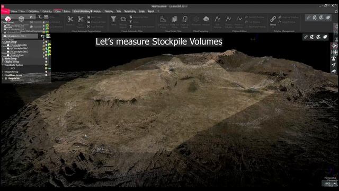The image size is (339, 191).
Task: Click the bottom icon in right sidebar
Action: 334,71
